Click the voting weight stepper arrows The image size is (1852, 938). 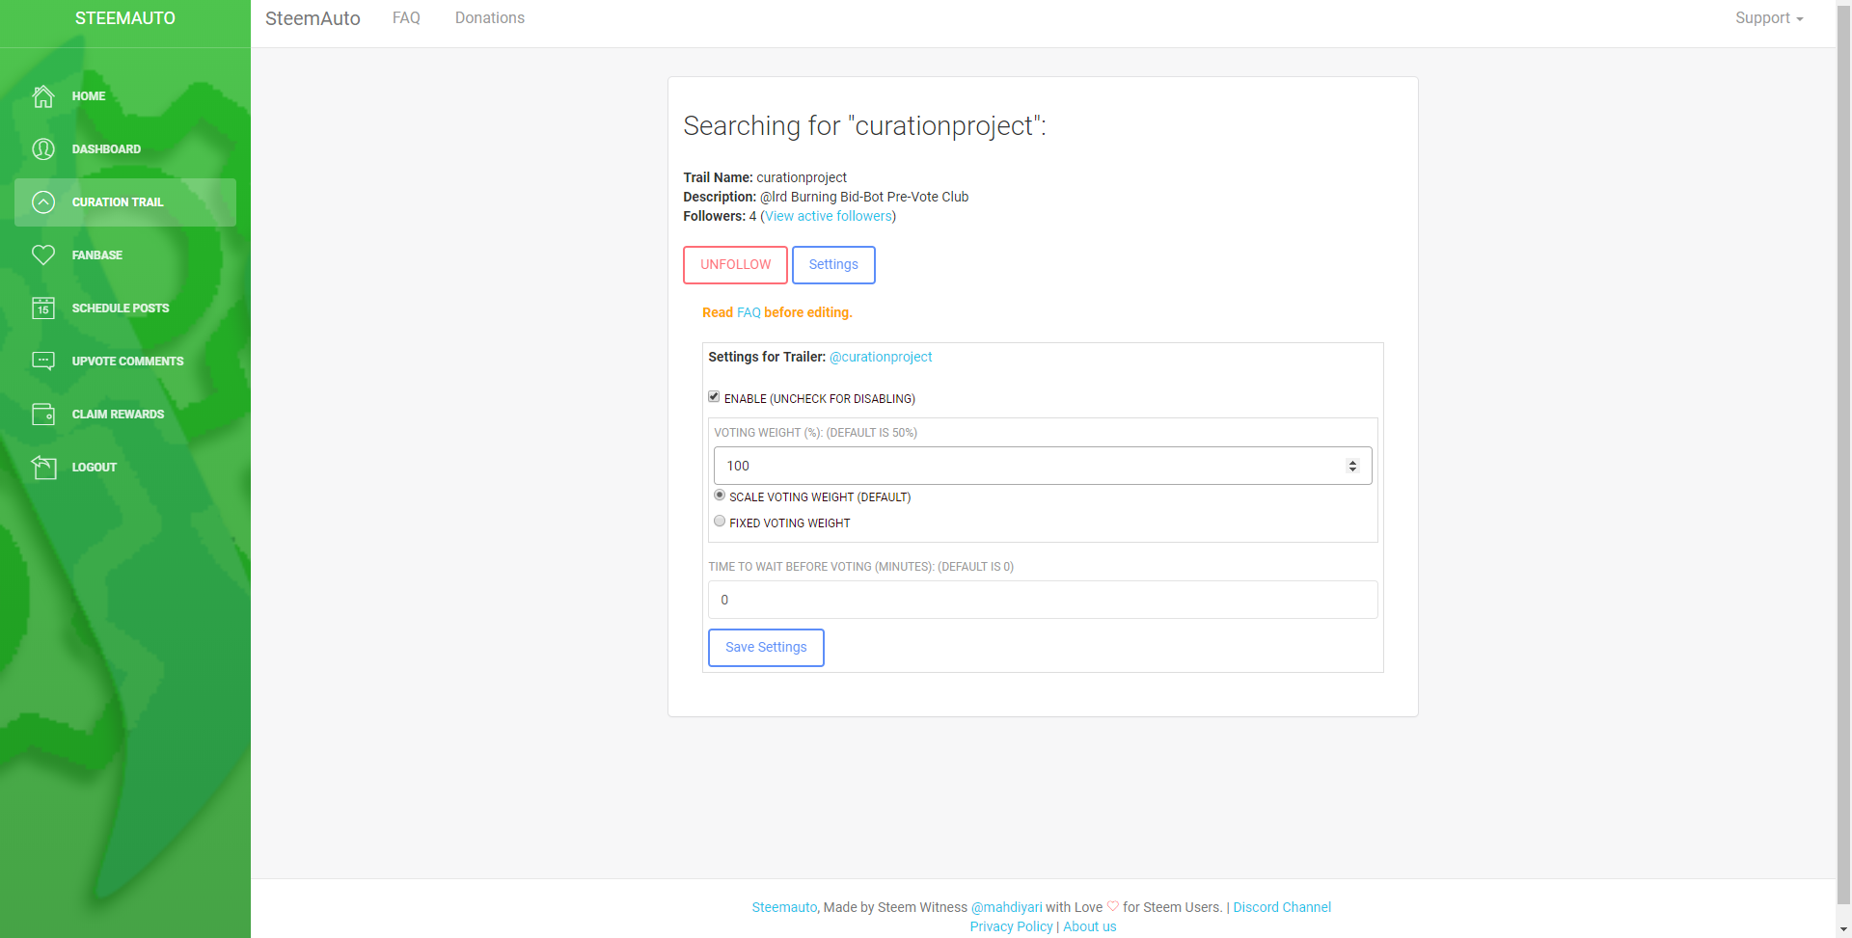(1352, 466)
